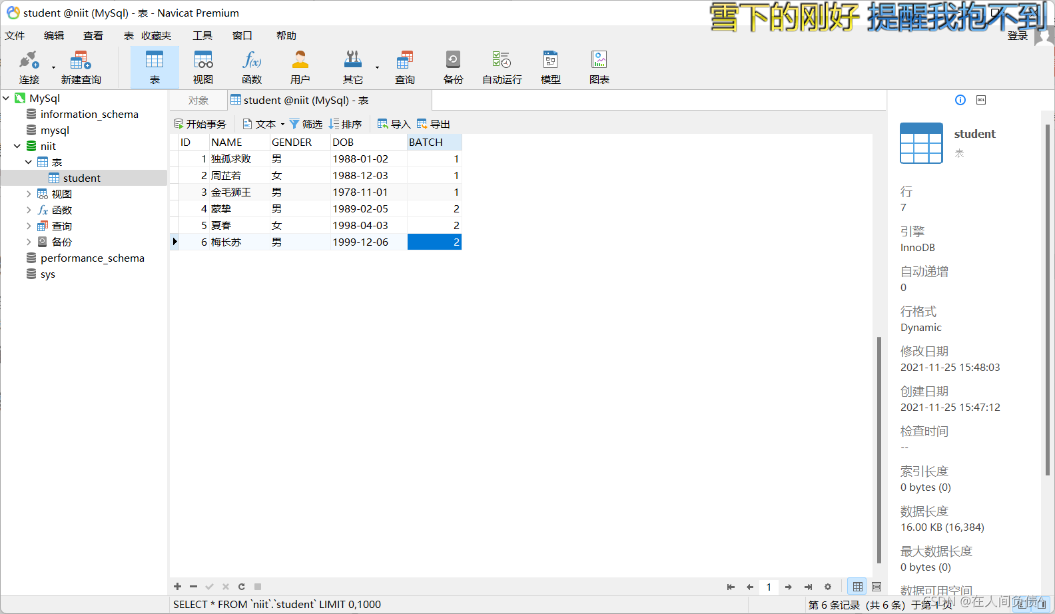
Task: Click the data grid vertical scrollbar
Action: tap(879, 450)
